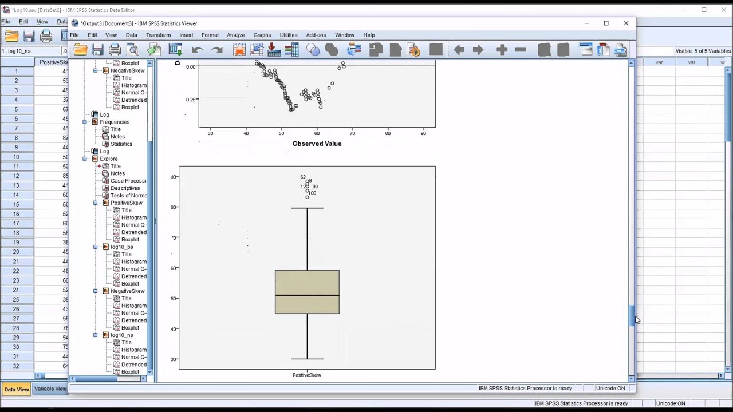This screenshot has height=412, width=733.
Task: Click the Data Editor's save icon behind
Action: click(x=29, y=37)
